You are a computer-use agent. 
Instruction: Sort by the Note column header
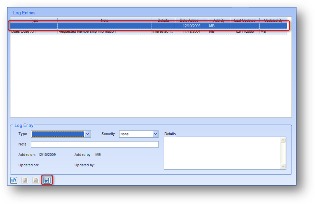pyautogui.click(x=105, y=20)
